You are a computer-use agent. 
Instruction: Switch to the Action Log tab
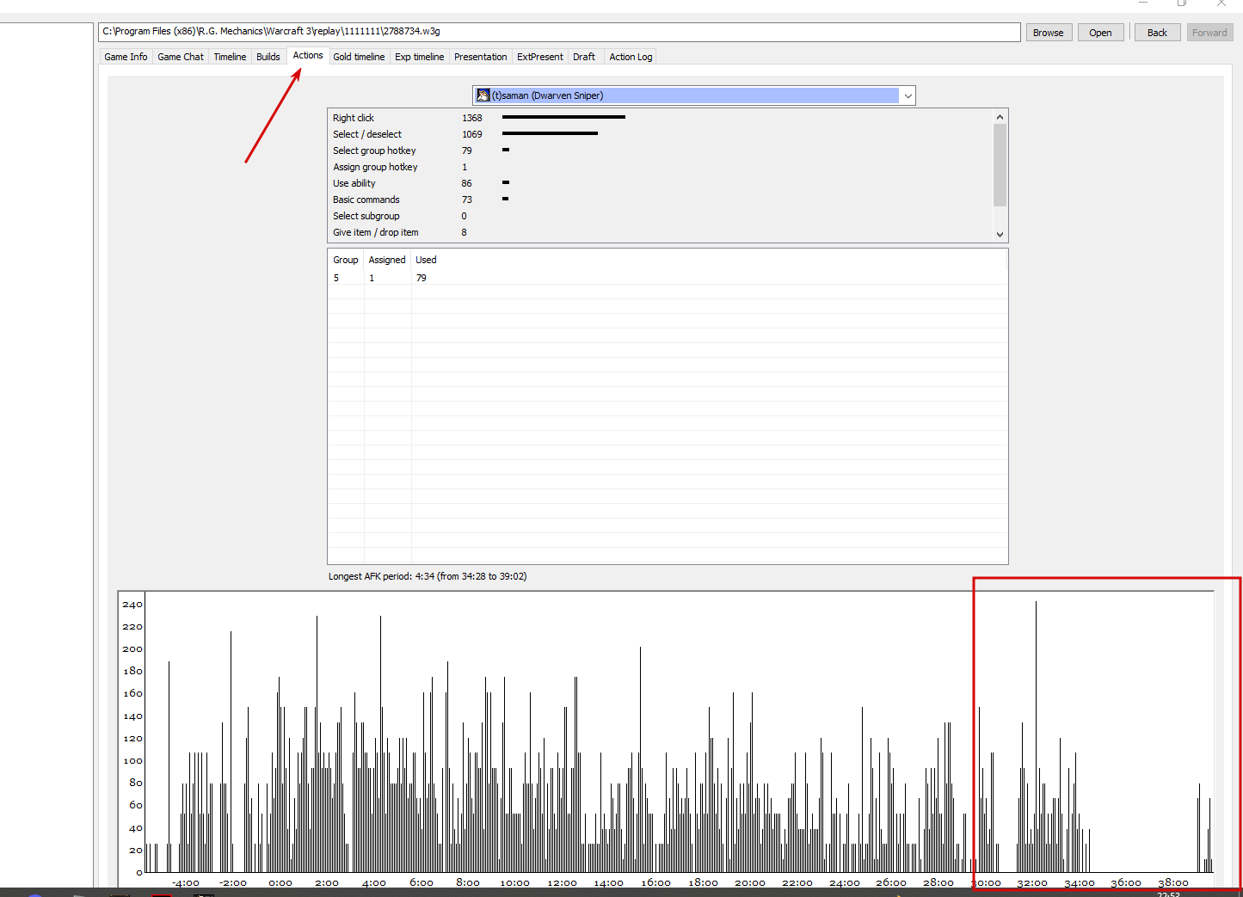pos(631,57)
